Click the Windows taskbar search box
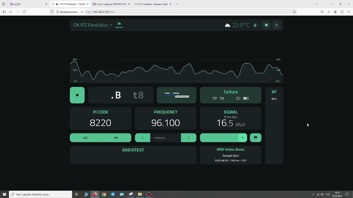The height and width of the screenshot is (198, 353). click(x=41, y=194)
